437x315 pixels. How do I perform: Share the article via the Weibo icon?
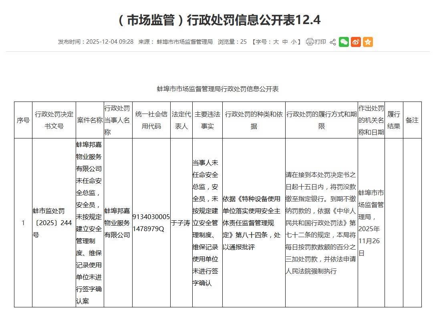tap(356, 41)
